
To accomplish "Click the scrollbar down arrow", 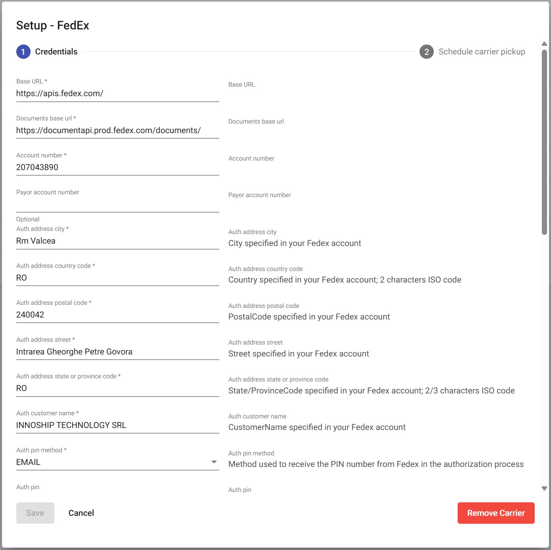I will pyautogui.click(x=544, y=488).
